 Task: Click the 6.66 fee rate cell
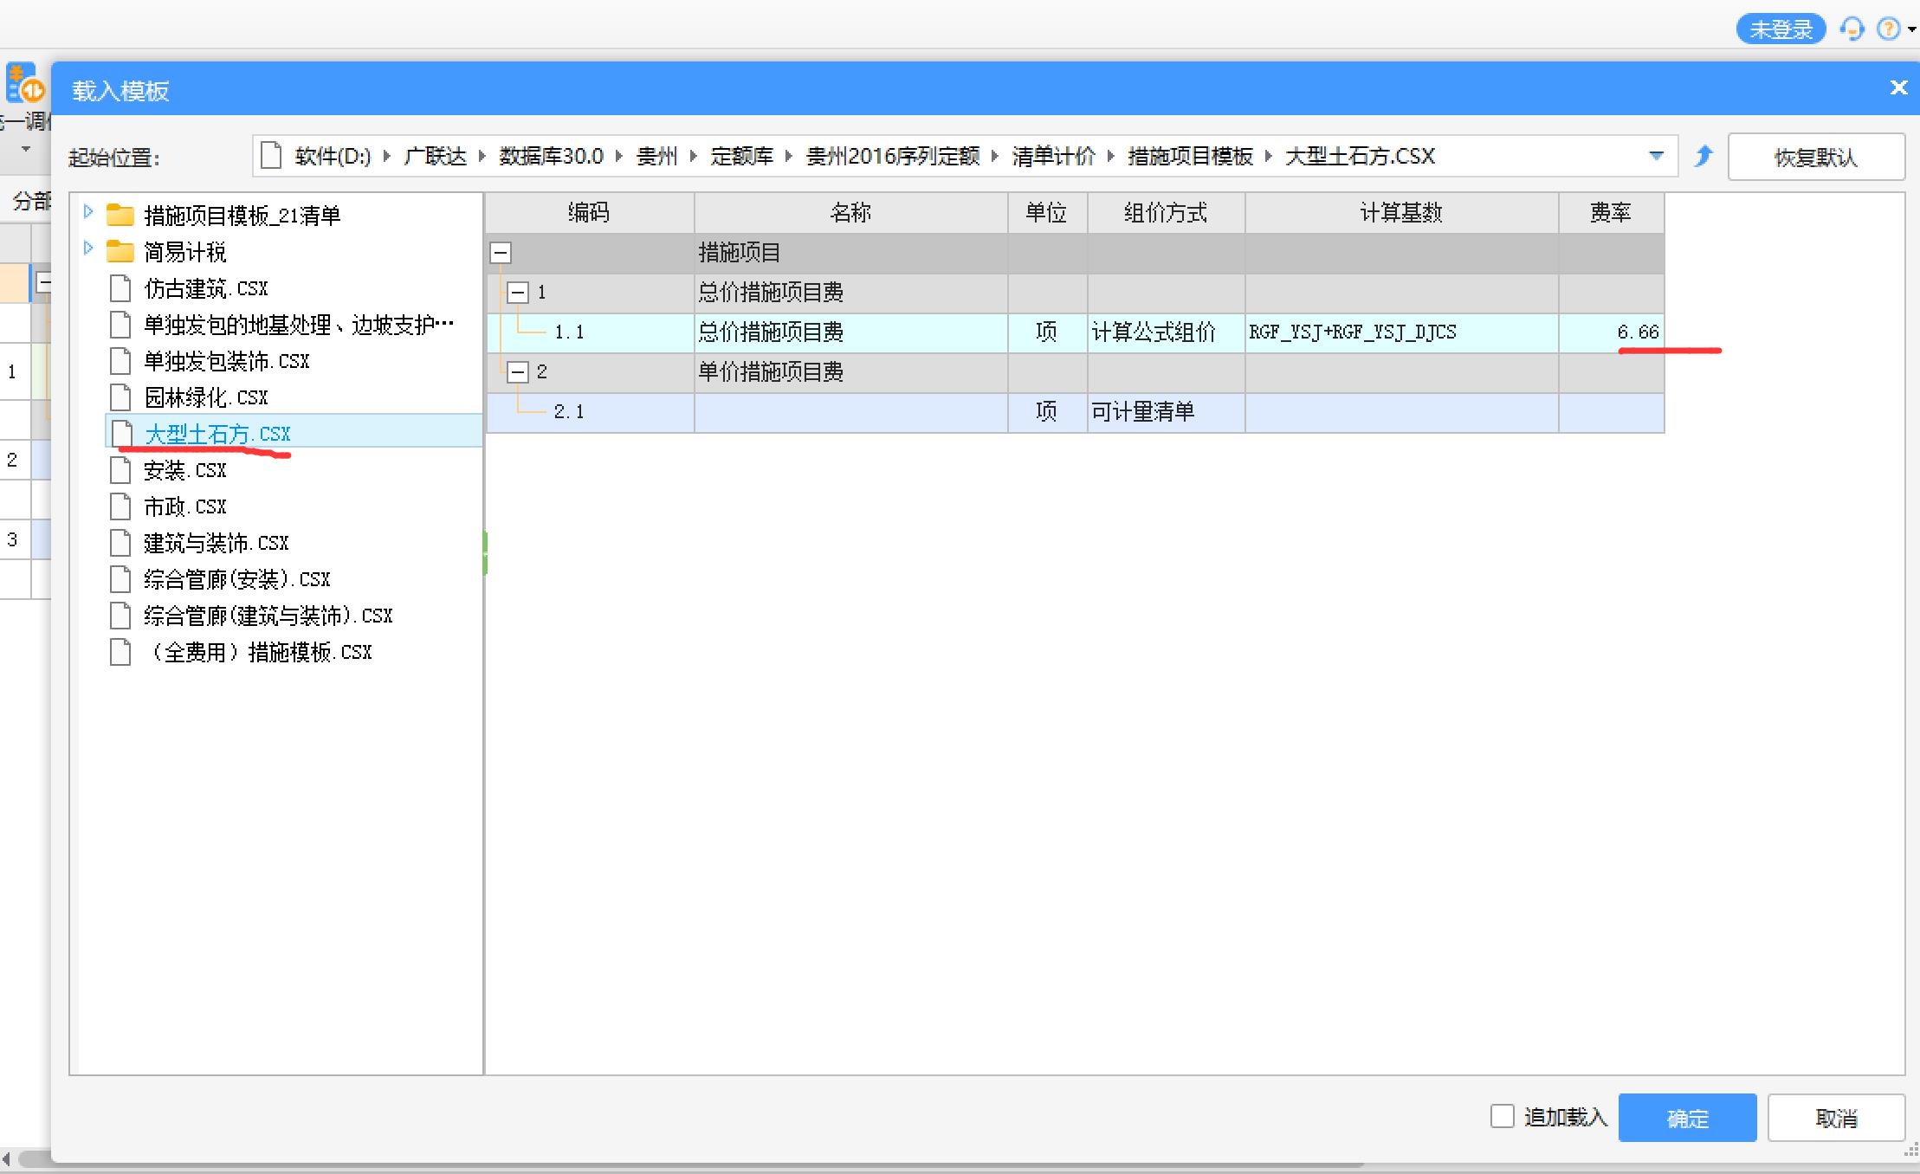point(1611,332)
